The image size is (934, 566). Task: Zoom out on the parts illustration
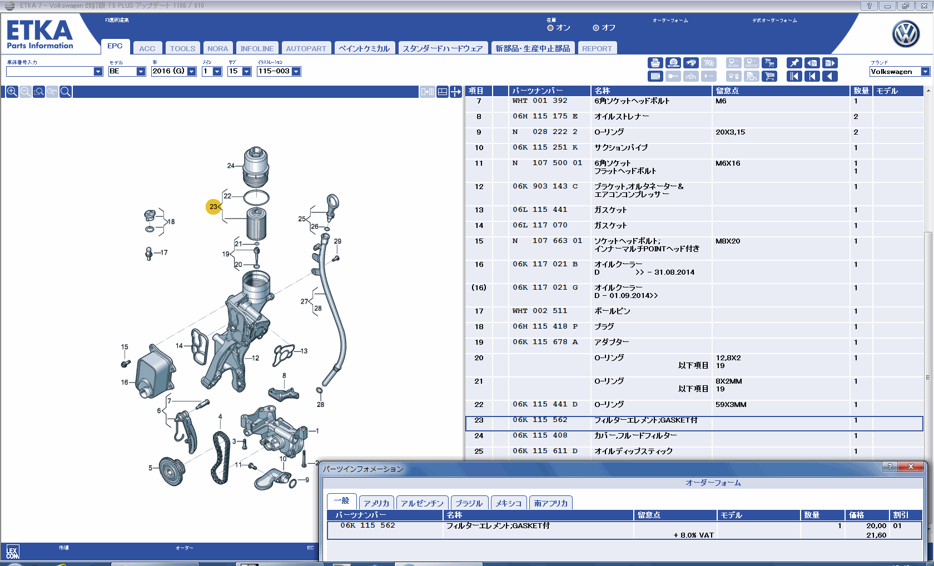pos(25,92)
